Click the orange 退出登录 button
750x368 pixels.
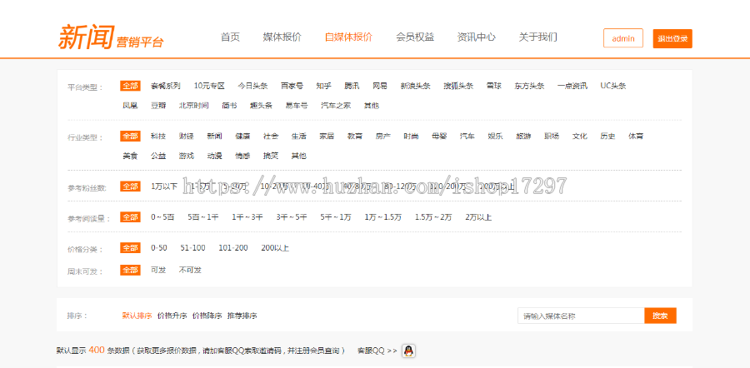(x=672, y=39)
